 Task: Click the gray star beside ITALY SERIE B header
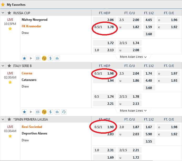click(9, 66)
